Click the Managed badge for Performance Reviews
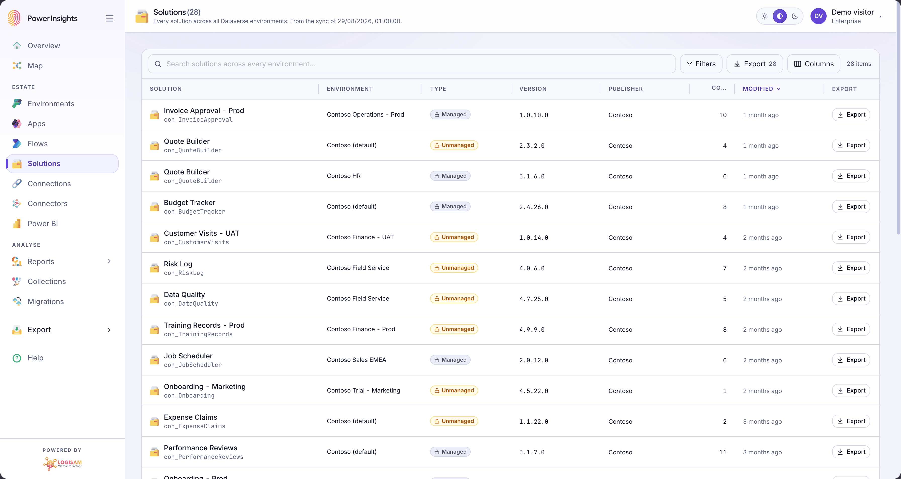This screenshot has width=901, height=479. [450, 452]
